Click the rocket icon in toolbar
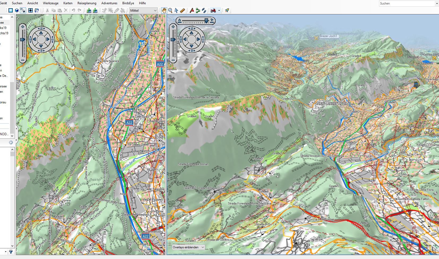Screen dimensions: 439x259 coord(227,11)
